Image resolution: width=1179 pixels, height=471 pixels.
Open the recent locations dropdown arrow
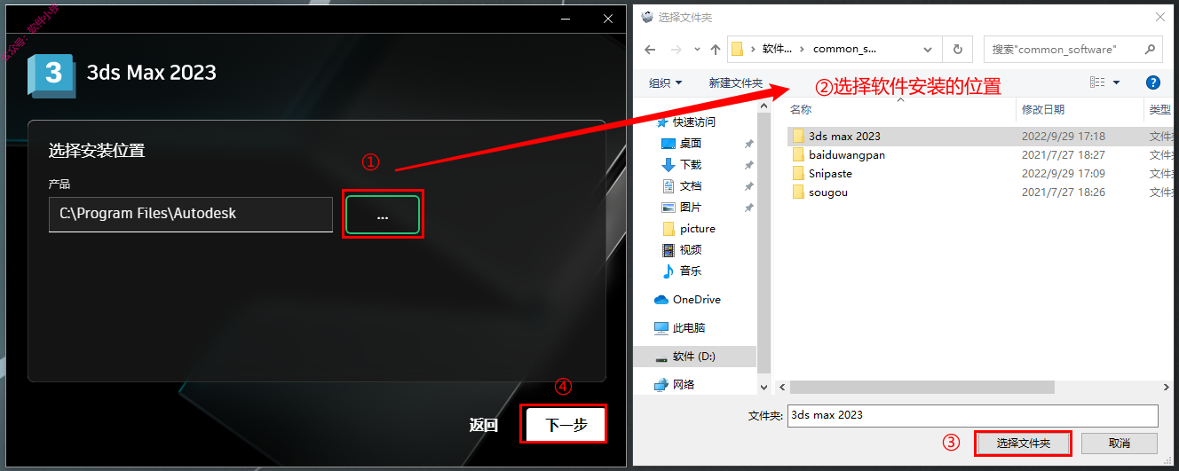(x=697, y=50)
